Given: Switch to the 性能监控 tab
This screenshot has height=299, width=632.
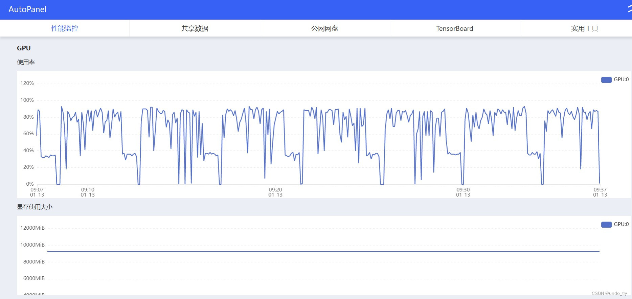Looking at the screenshot, I should click(65, 28).
